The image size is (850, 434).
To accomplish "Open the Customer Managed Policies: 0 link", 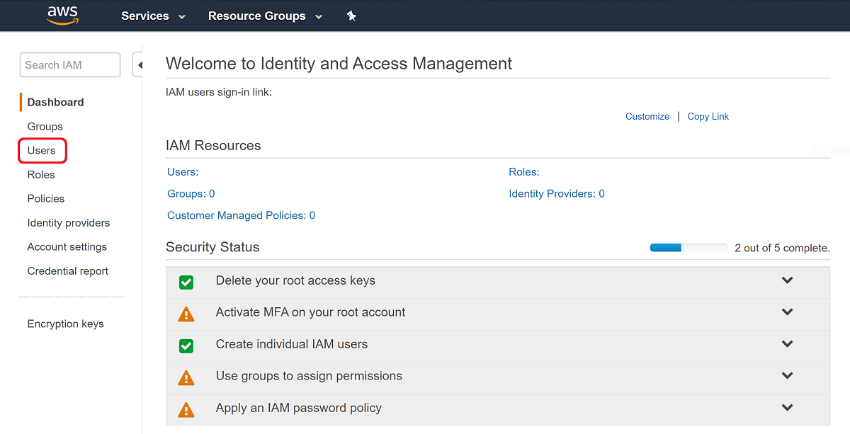I will click(242, 215).
